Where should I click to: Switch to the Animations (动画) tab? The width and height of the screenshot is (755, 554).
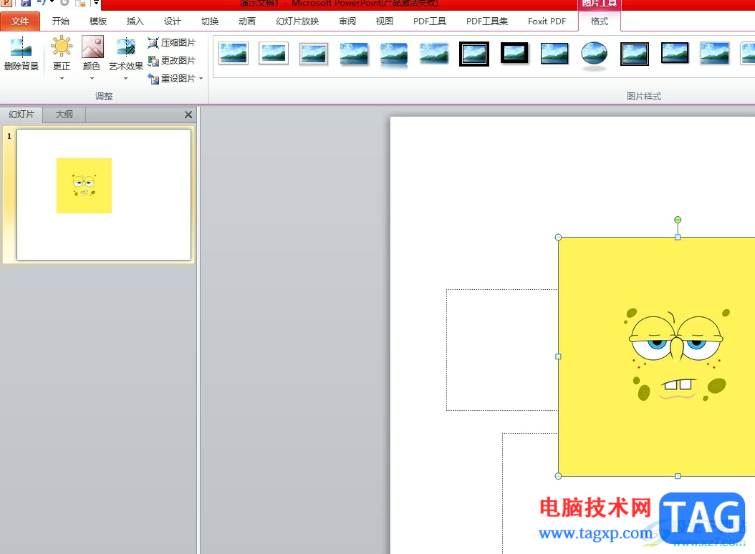point(246,21)
